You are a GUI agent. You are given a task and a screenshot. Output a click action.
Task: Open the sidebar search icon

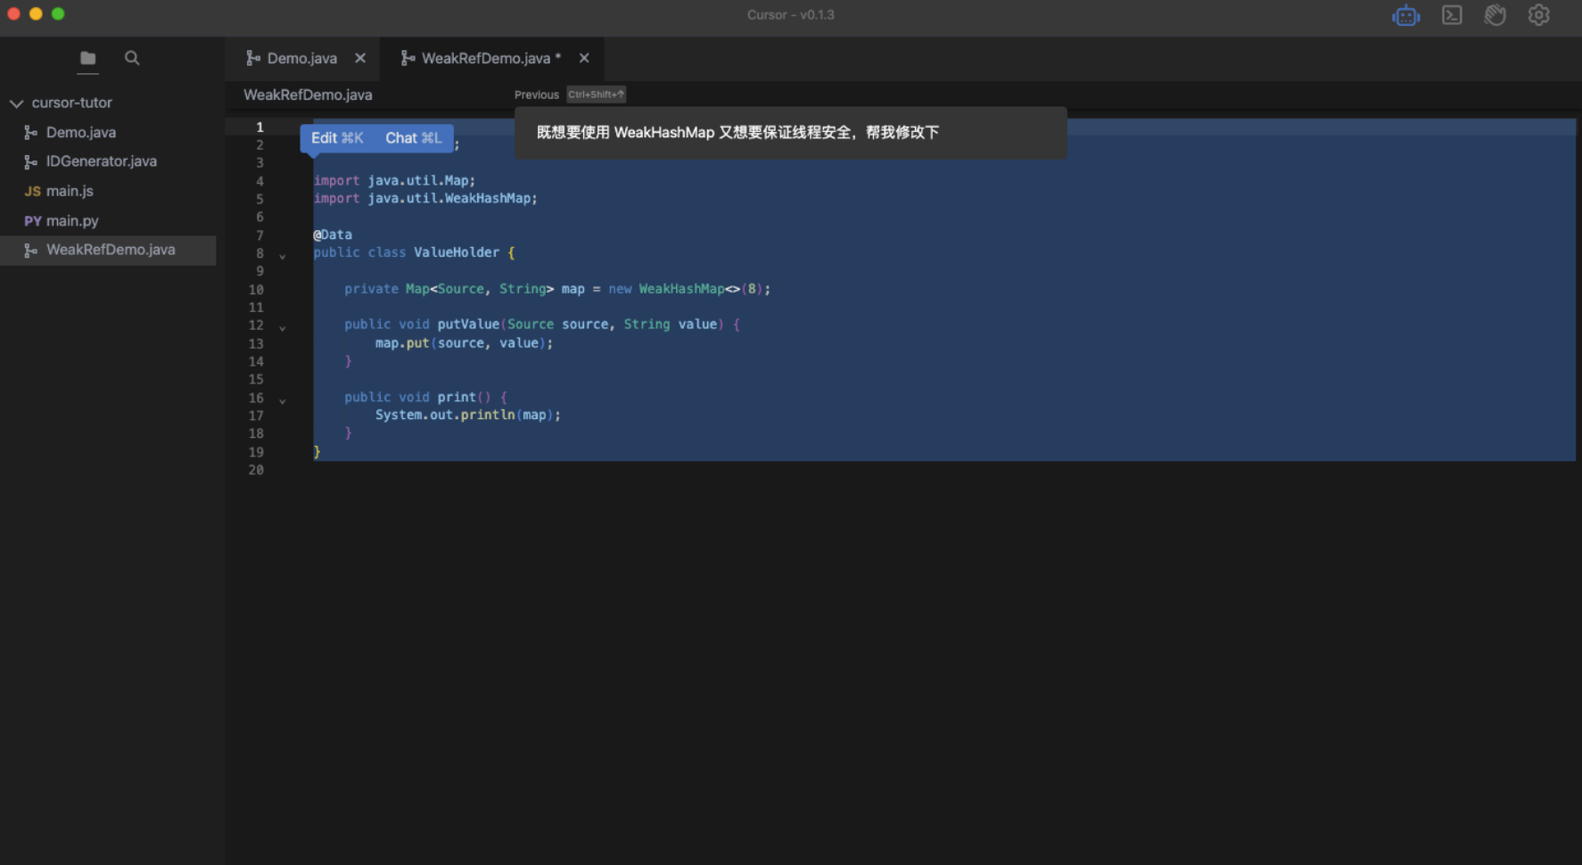click(132, 58)
